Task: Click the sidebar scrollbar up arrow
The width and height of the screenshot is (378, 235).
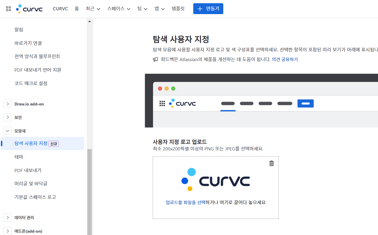Action: (90, 21)
